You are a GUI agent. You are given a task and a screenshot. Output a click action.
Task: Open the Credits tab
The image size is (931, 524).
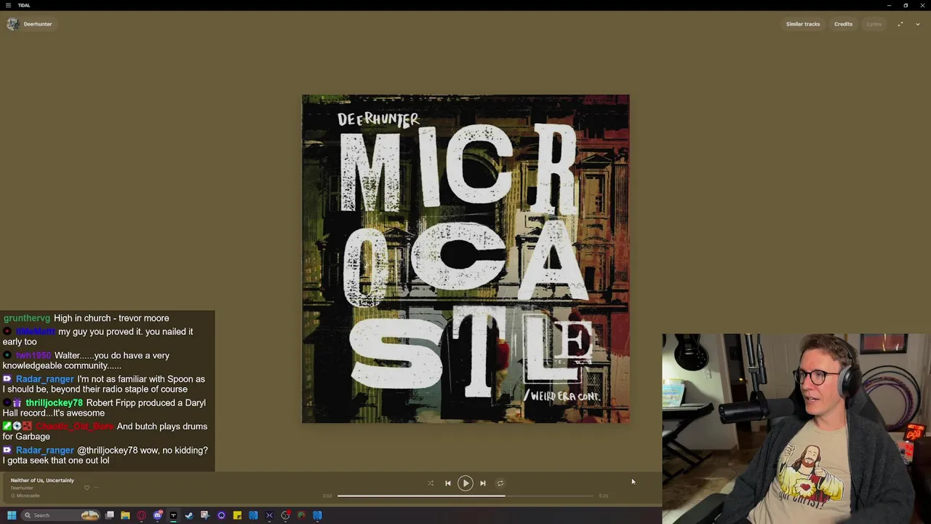pyautogui.click(x=843, y=24)
